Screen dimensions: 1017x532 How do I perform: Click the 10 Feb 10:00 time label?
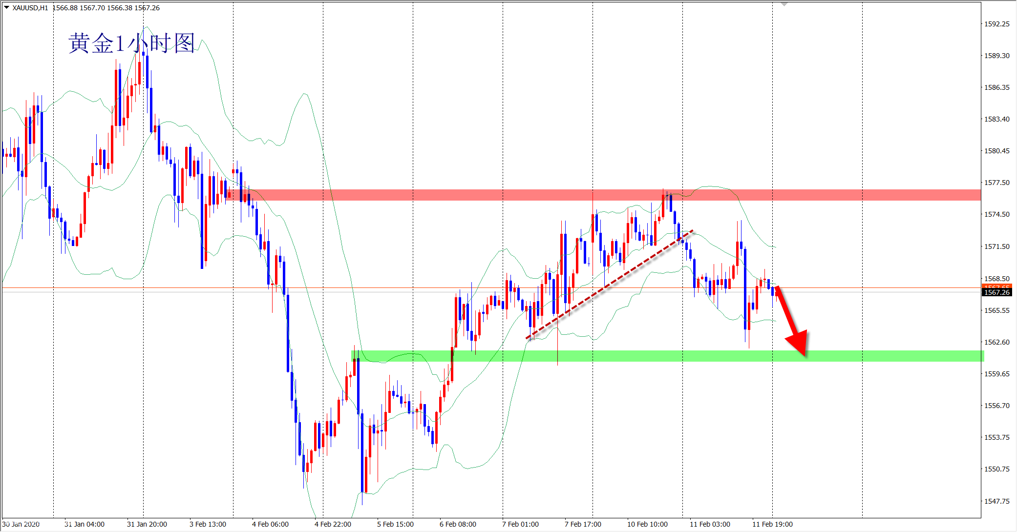(x=647, y=524)
